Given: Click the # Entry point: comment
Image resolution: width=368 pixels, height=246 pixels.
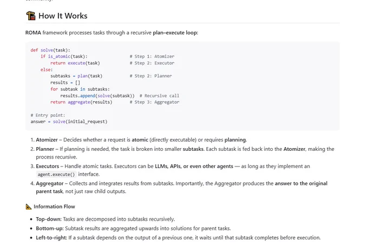Looking at the screenshot, I should click(48, 115).
